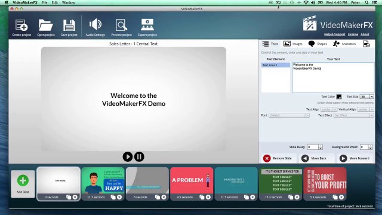Image resolution: width=382 pixels, height=215 pixels.
Task: Delete the 11.5 seconds slide
Action: (252, 197)
